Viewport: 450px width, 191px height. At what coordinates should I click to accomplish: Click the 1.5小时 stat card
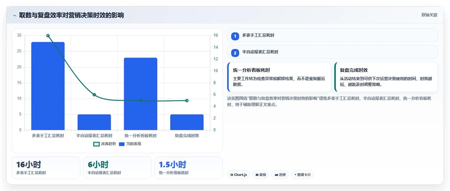[x=189, y=168]
